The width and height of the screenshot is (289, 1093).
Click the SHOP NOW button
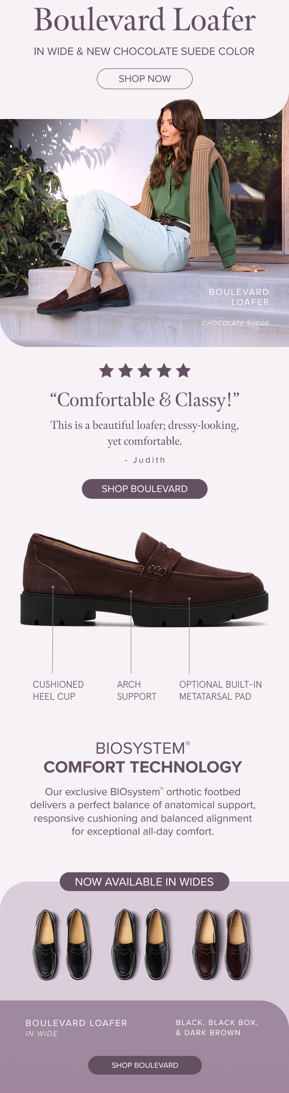point(144,79)
